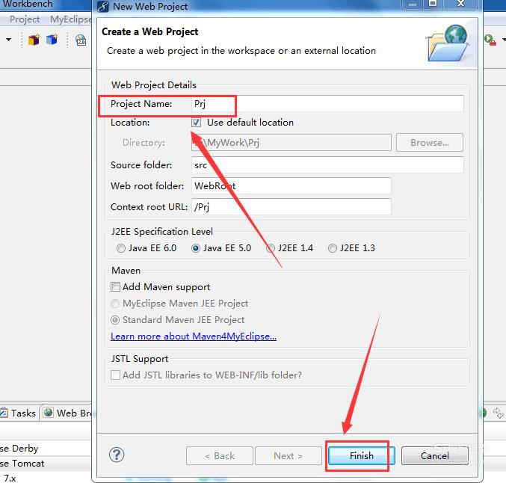Select J2EE 1.4 radio button
Screen dimensions: 506x483
271,248
